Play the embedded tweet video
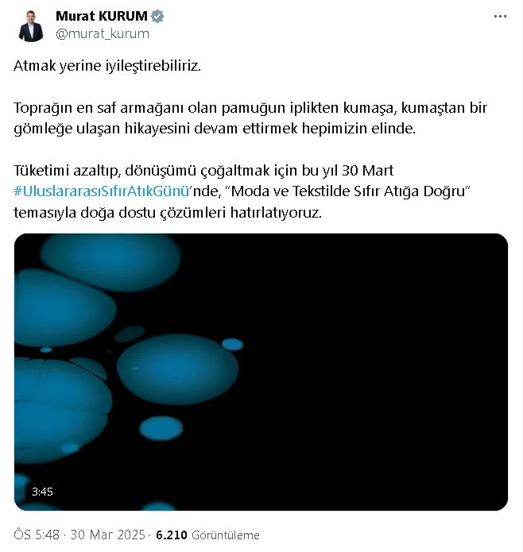The image size is (523, 552). 261,372
